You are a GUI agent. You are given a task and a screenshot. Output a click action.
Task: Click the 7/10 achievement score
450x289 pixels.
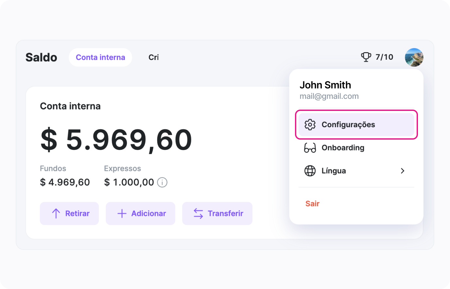(x=384, y=57)
